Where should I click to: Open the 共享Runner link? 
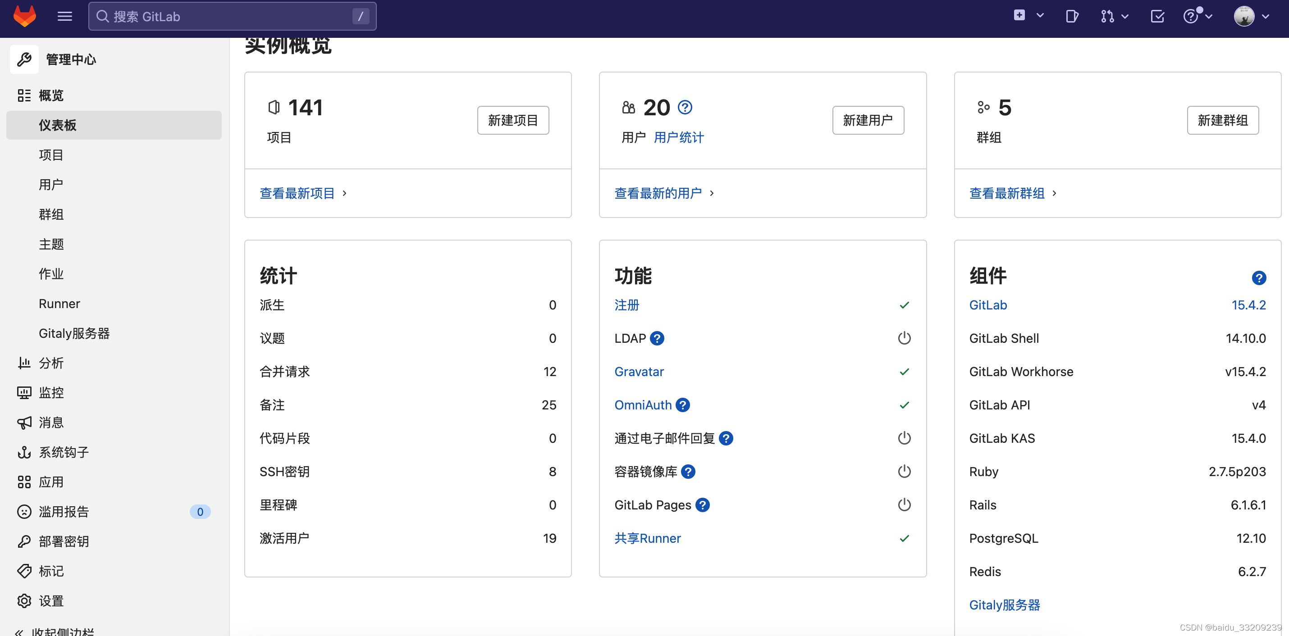tap(648, 539)
